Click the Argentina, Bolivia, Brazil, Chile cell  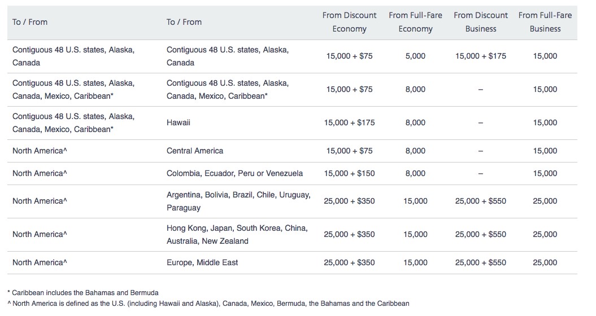click(x=238, y=201)
